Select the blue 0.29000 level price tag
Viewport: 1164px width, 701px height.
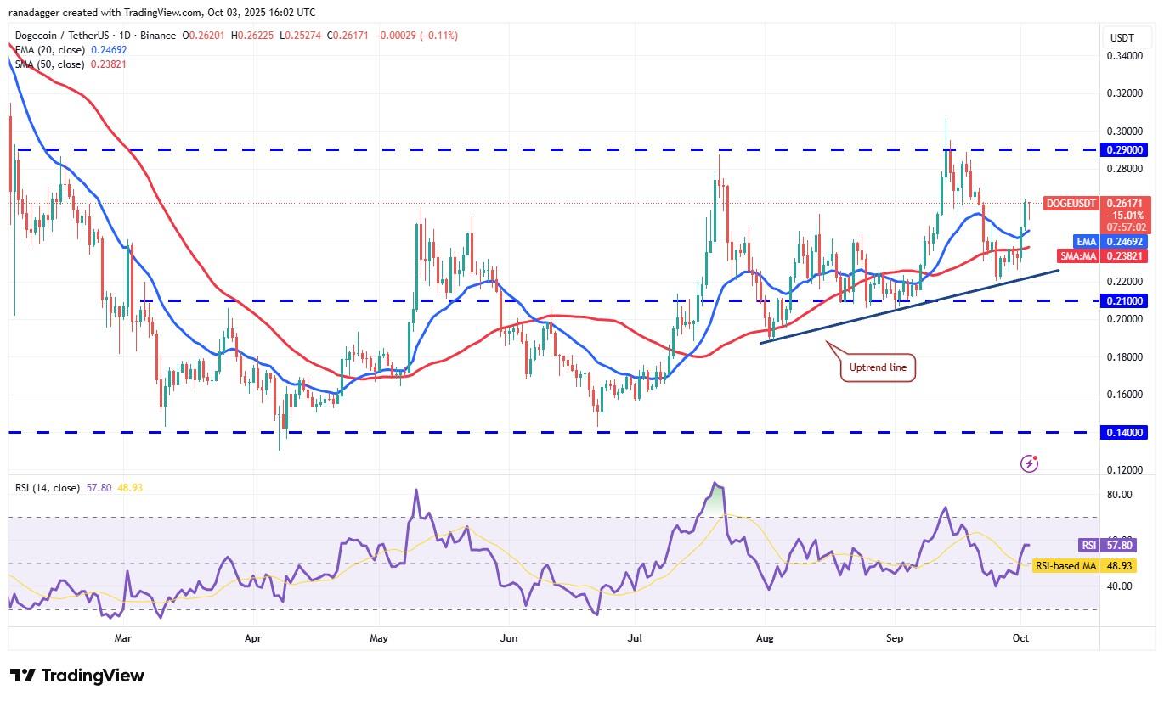(1125, 149)
